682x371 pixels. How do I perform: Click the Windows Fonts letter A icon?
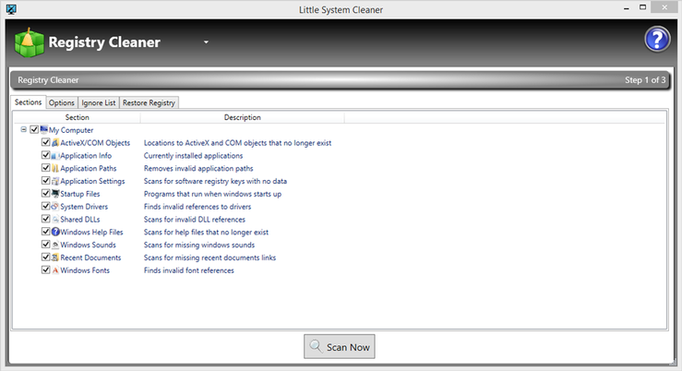click(55, 270)
